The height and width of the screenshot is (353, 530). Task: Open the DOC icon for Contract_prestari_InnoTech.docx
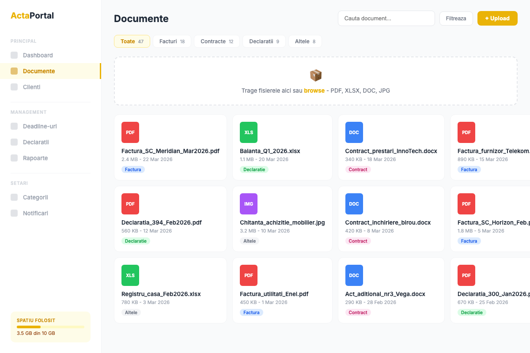[x=354, y=132]
